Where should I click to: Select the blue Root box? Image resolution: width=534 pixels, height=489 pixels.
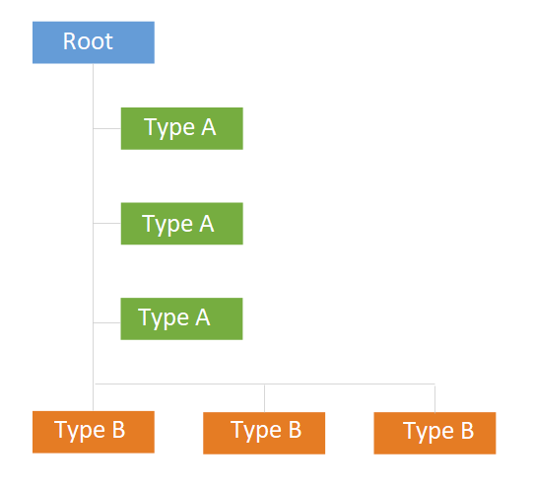(x=94, y=42)
